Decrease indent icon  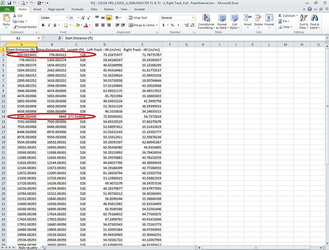[117, 25]
